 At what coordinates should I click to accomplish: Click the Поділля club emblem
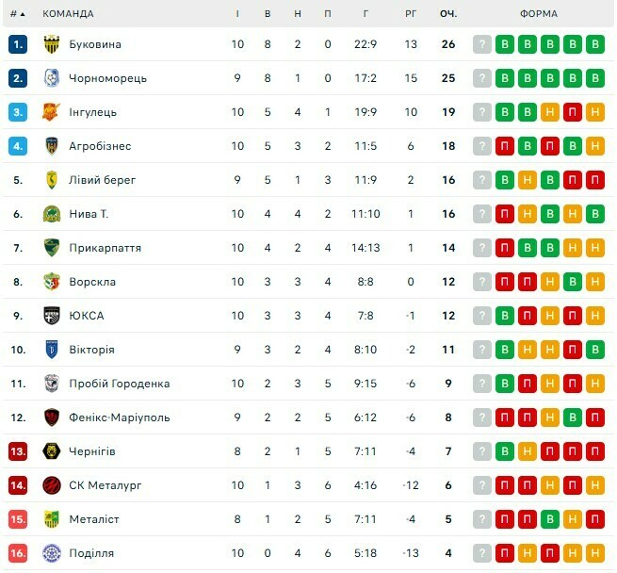[x=52, y=553]
